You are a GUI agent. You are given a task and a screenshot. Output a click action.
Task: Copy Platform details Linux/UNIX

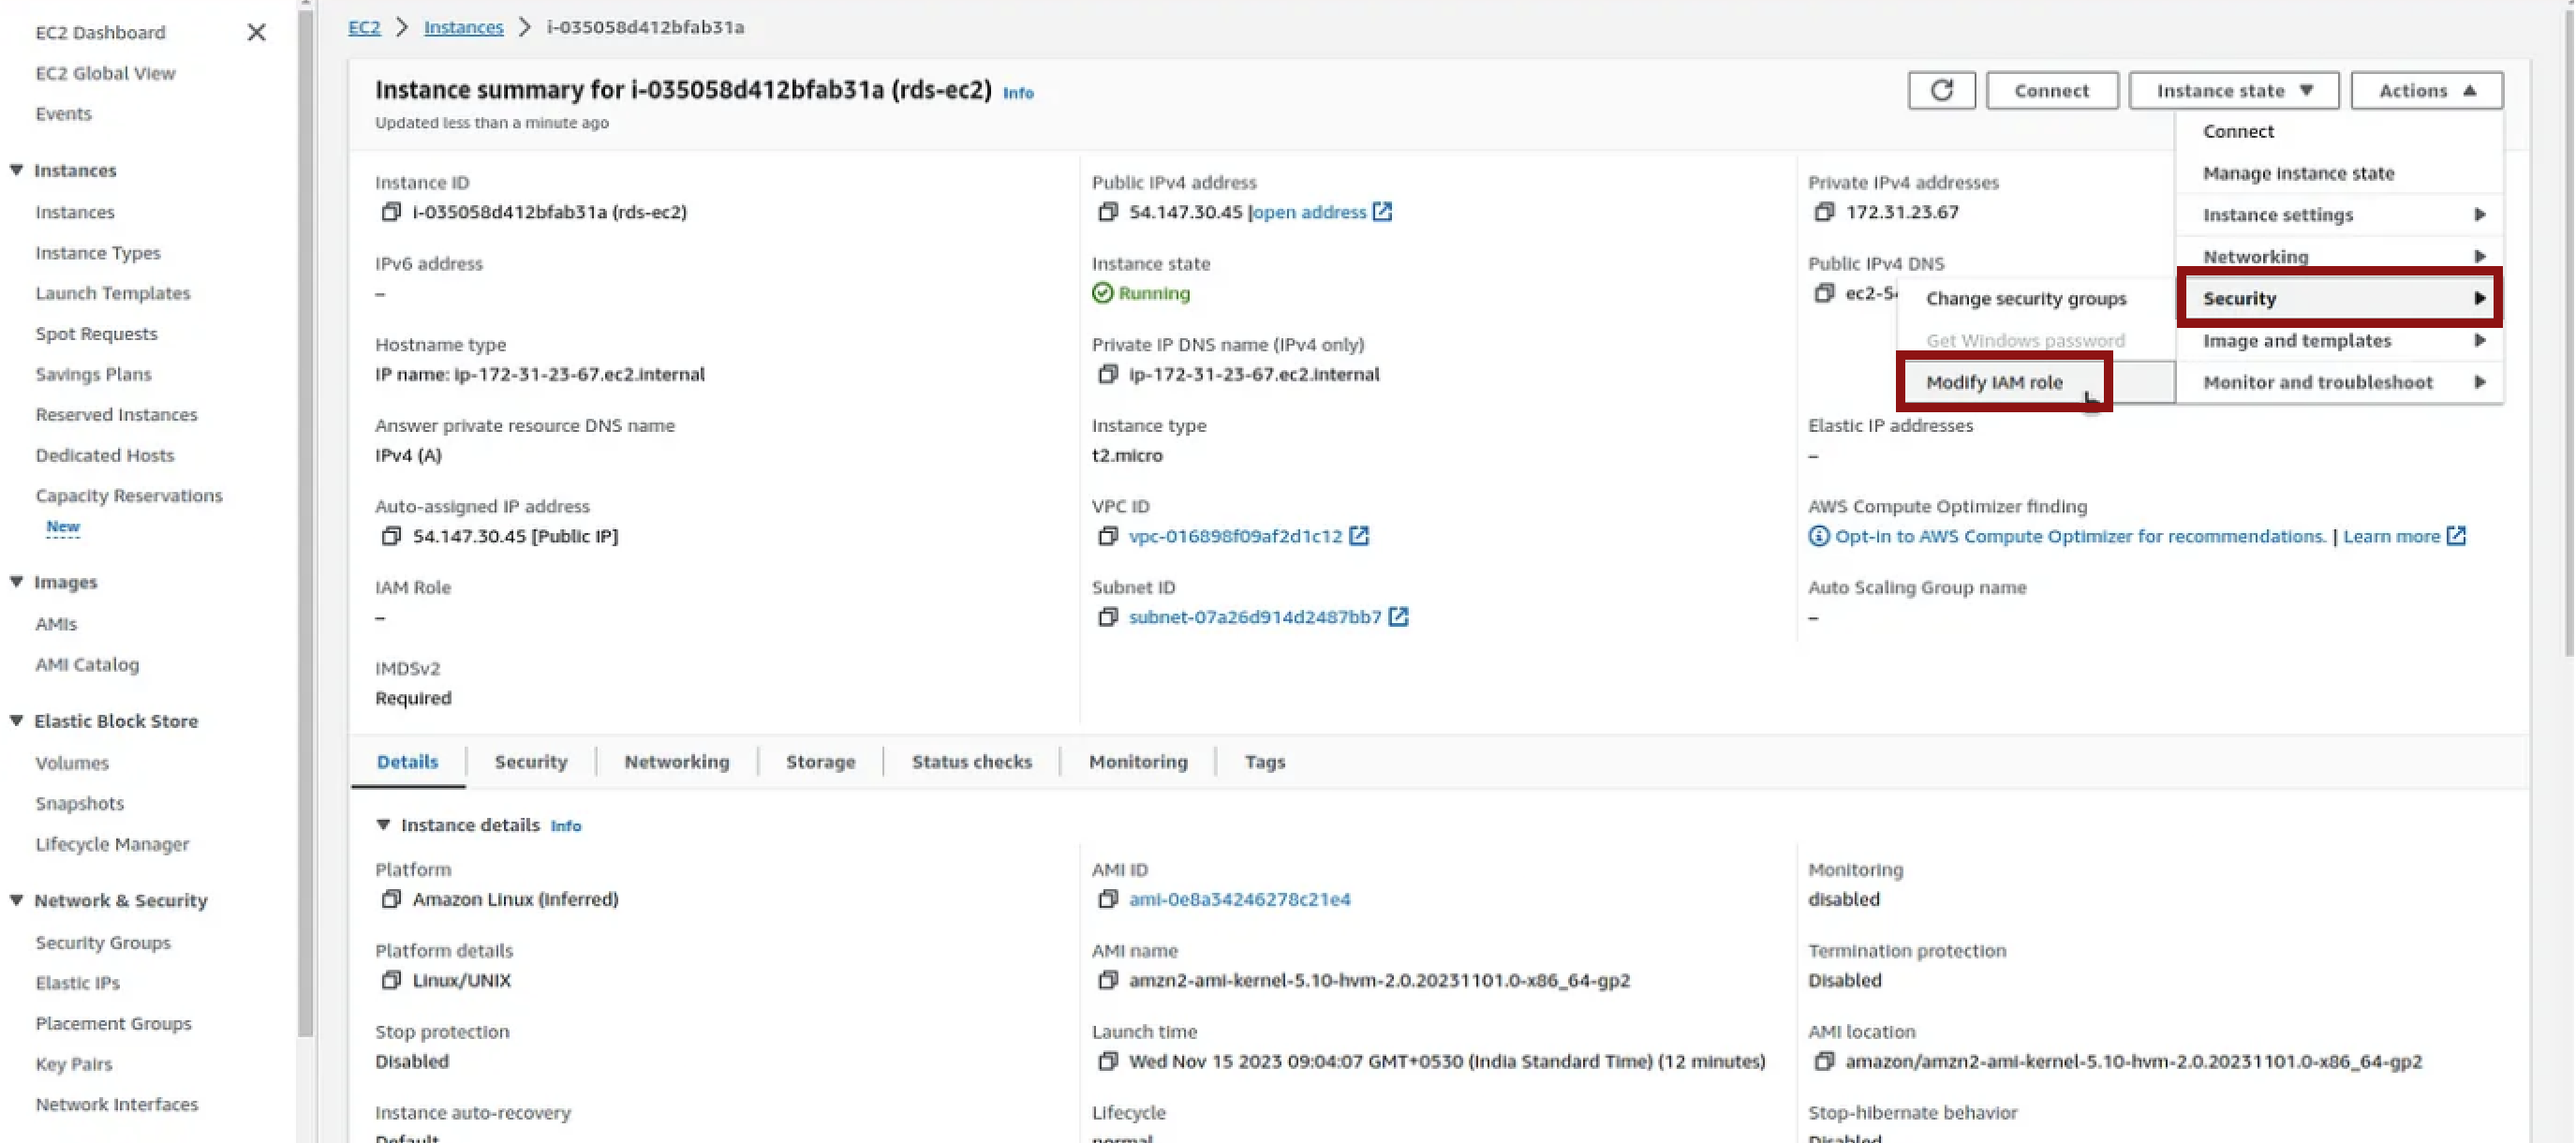coord(391,980)
